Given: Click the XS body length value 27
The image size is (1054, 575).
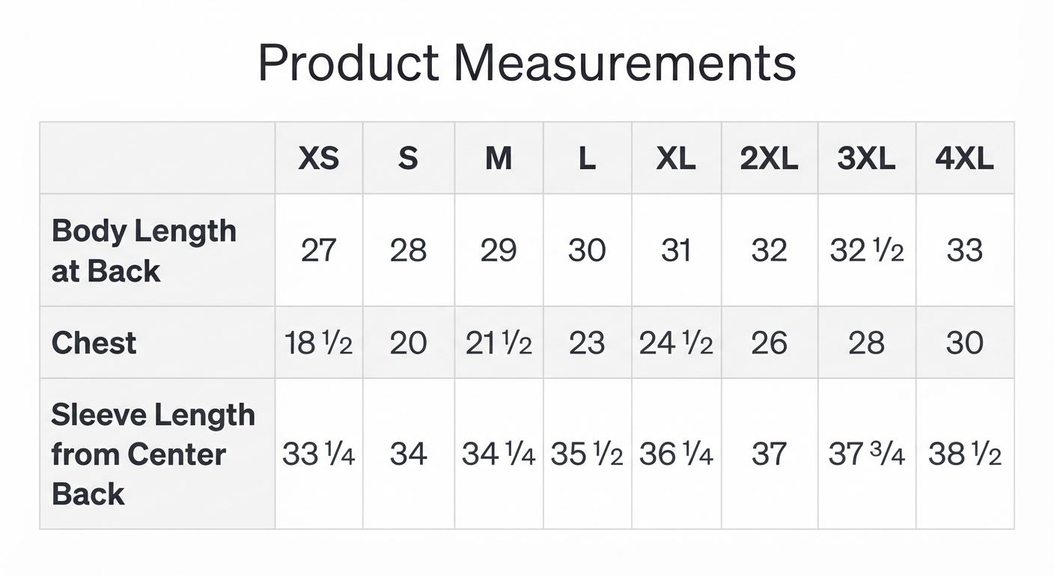Looking at the screenshot, I should click(x=319, y=250).
